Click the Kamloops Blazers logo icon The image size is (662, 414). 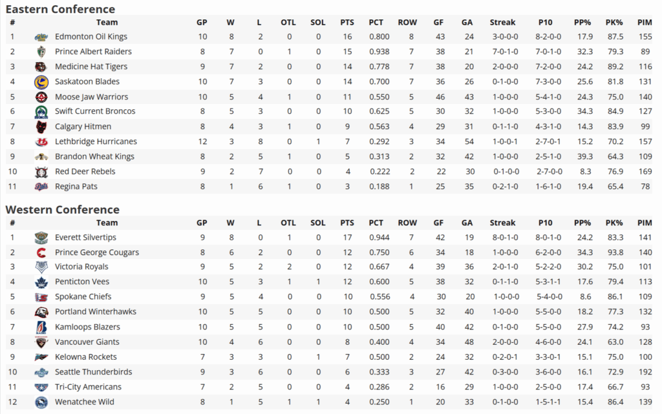coord(41,327)
